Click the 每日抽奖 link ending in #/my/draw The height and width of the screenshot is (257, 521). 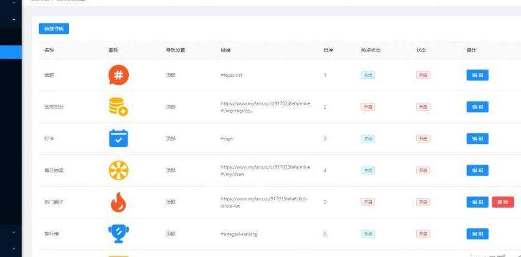266,170
